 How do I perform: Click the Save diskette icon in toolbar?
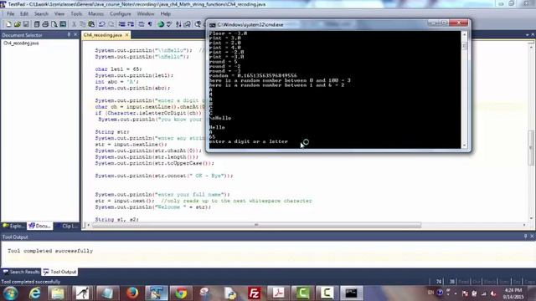[26, 24]
